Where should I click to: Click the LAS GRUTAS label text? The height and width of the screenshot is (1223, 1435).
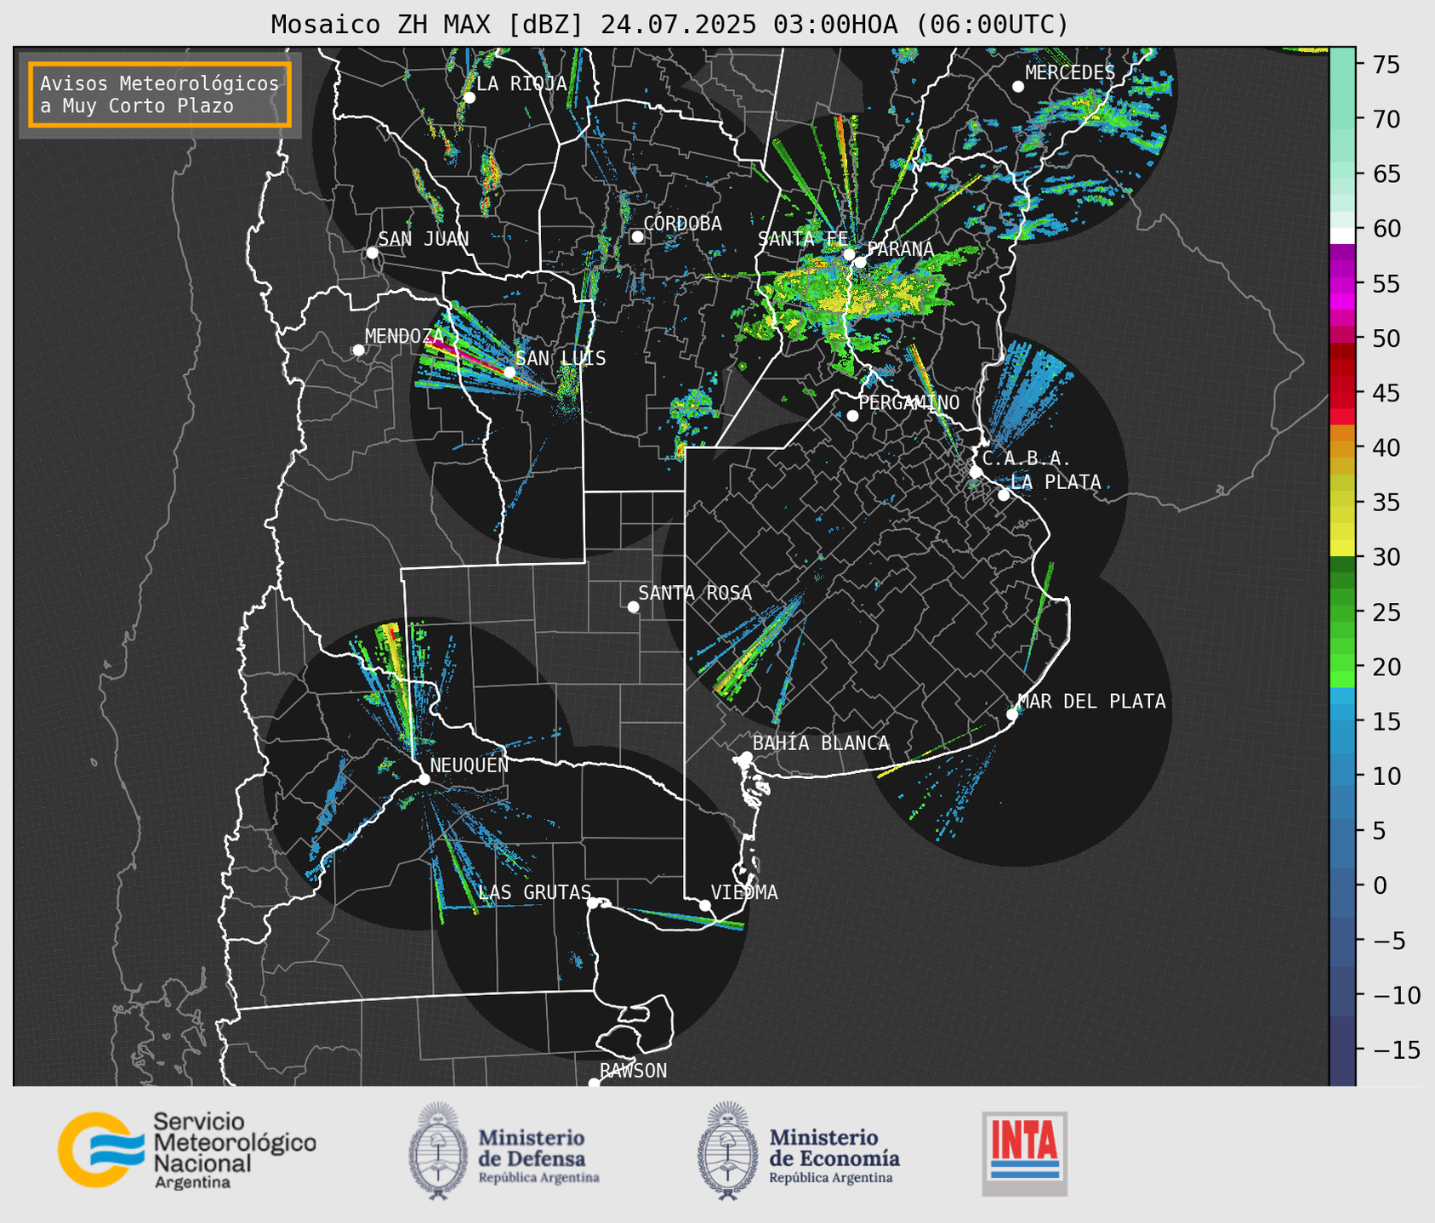tap(534, 892)
